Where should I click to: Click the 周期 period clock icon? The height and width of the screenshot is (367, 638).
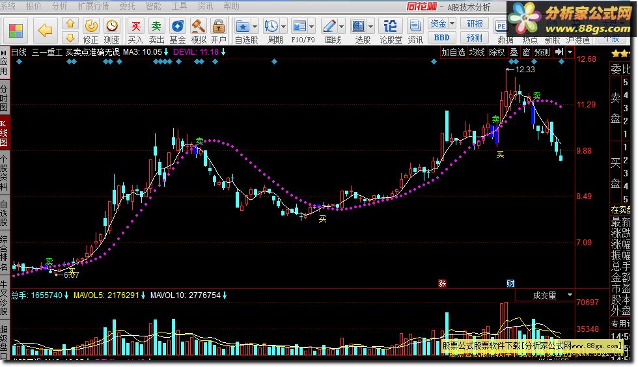(271, 27)
